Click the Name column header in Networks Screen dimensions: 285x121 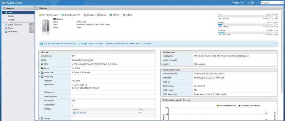(x=105, y=109)
